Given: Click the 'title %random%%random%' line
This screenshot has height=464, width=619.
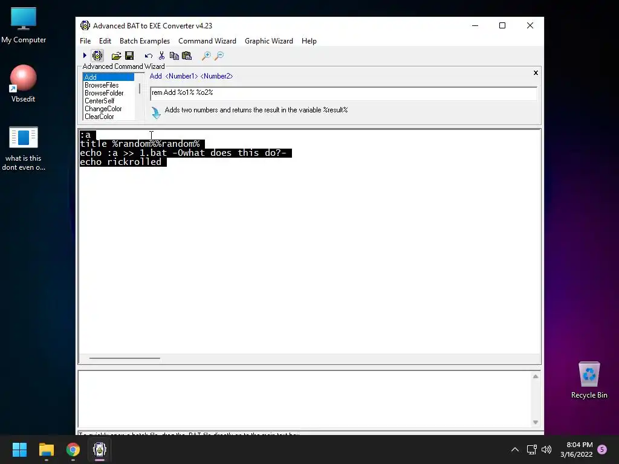Looking at the screenshot, I should pyautogui.click(x=140, y=144).
